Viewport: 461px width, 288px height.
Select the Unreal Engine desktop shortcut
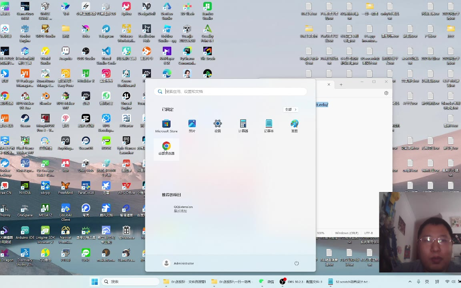point(126,100)
